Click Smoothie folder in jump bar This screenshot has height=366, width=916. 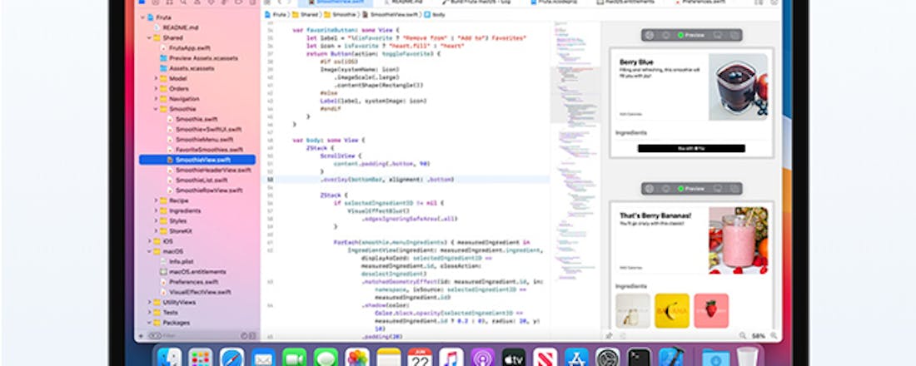tap(340, 15)
